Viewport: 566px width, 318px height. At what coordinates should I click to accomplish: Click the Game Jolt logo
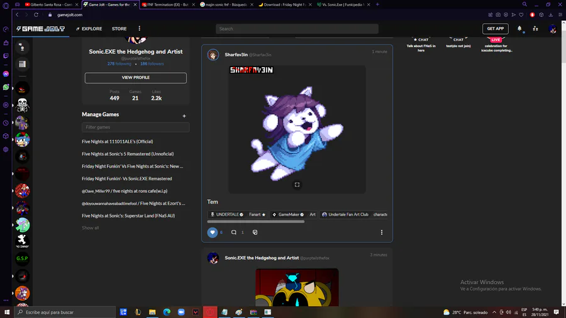click(x=41, y=29)
